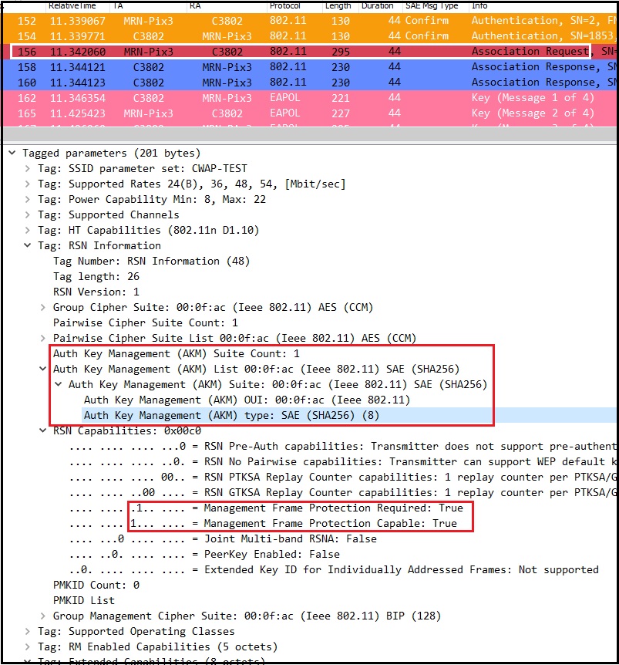Expand the Supported Rates tag

click(x=27, y=184)
